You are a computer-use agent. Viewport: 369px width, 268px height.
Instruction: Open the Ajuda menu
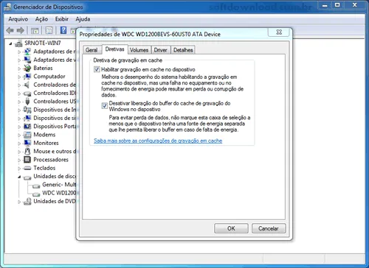point(83,19)
